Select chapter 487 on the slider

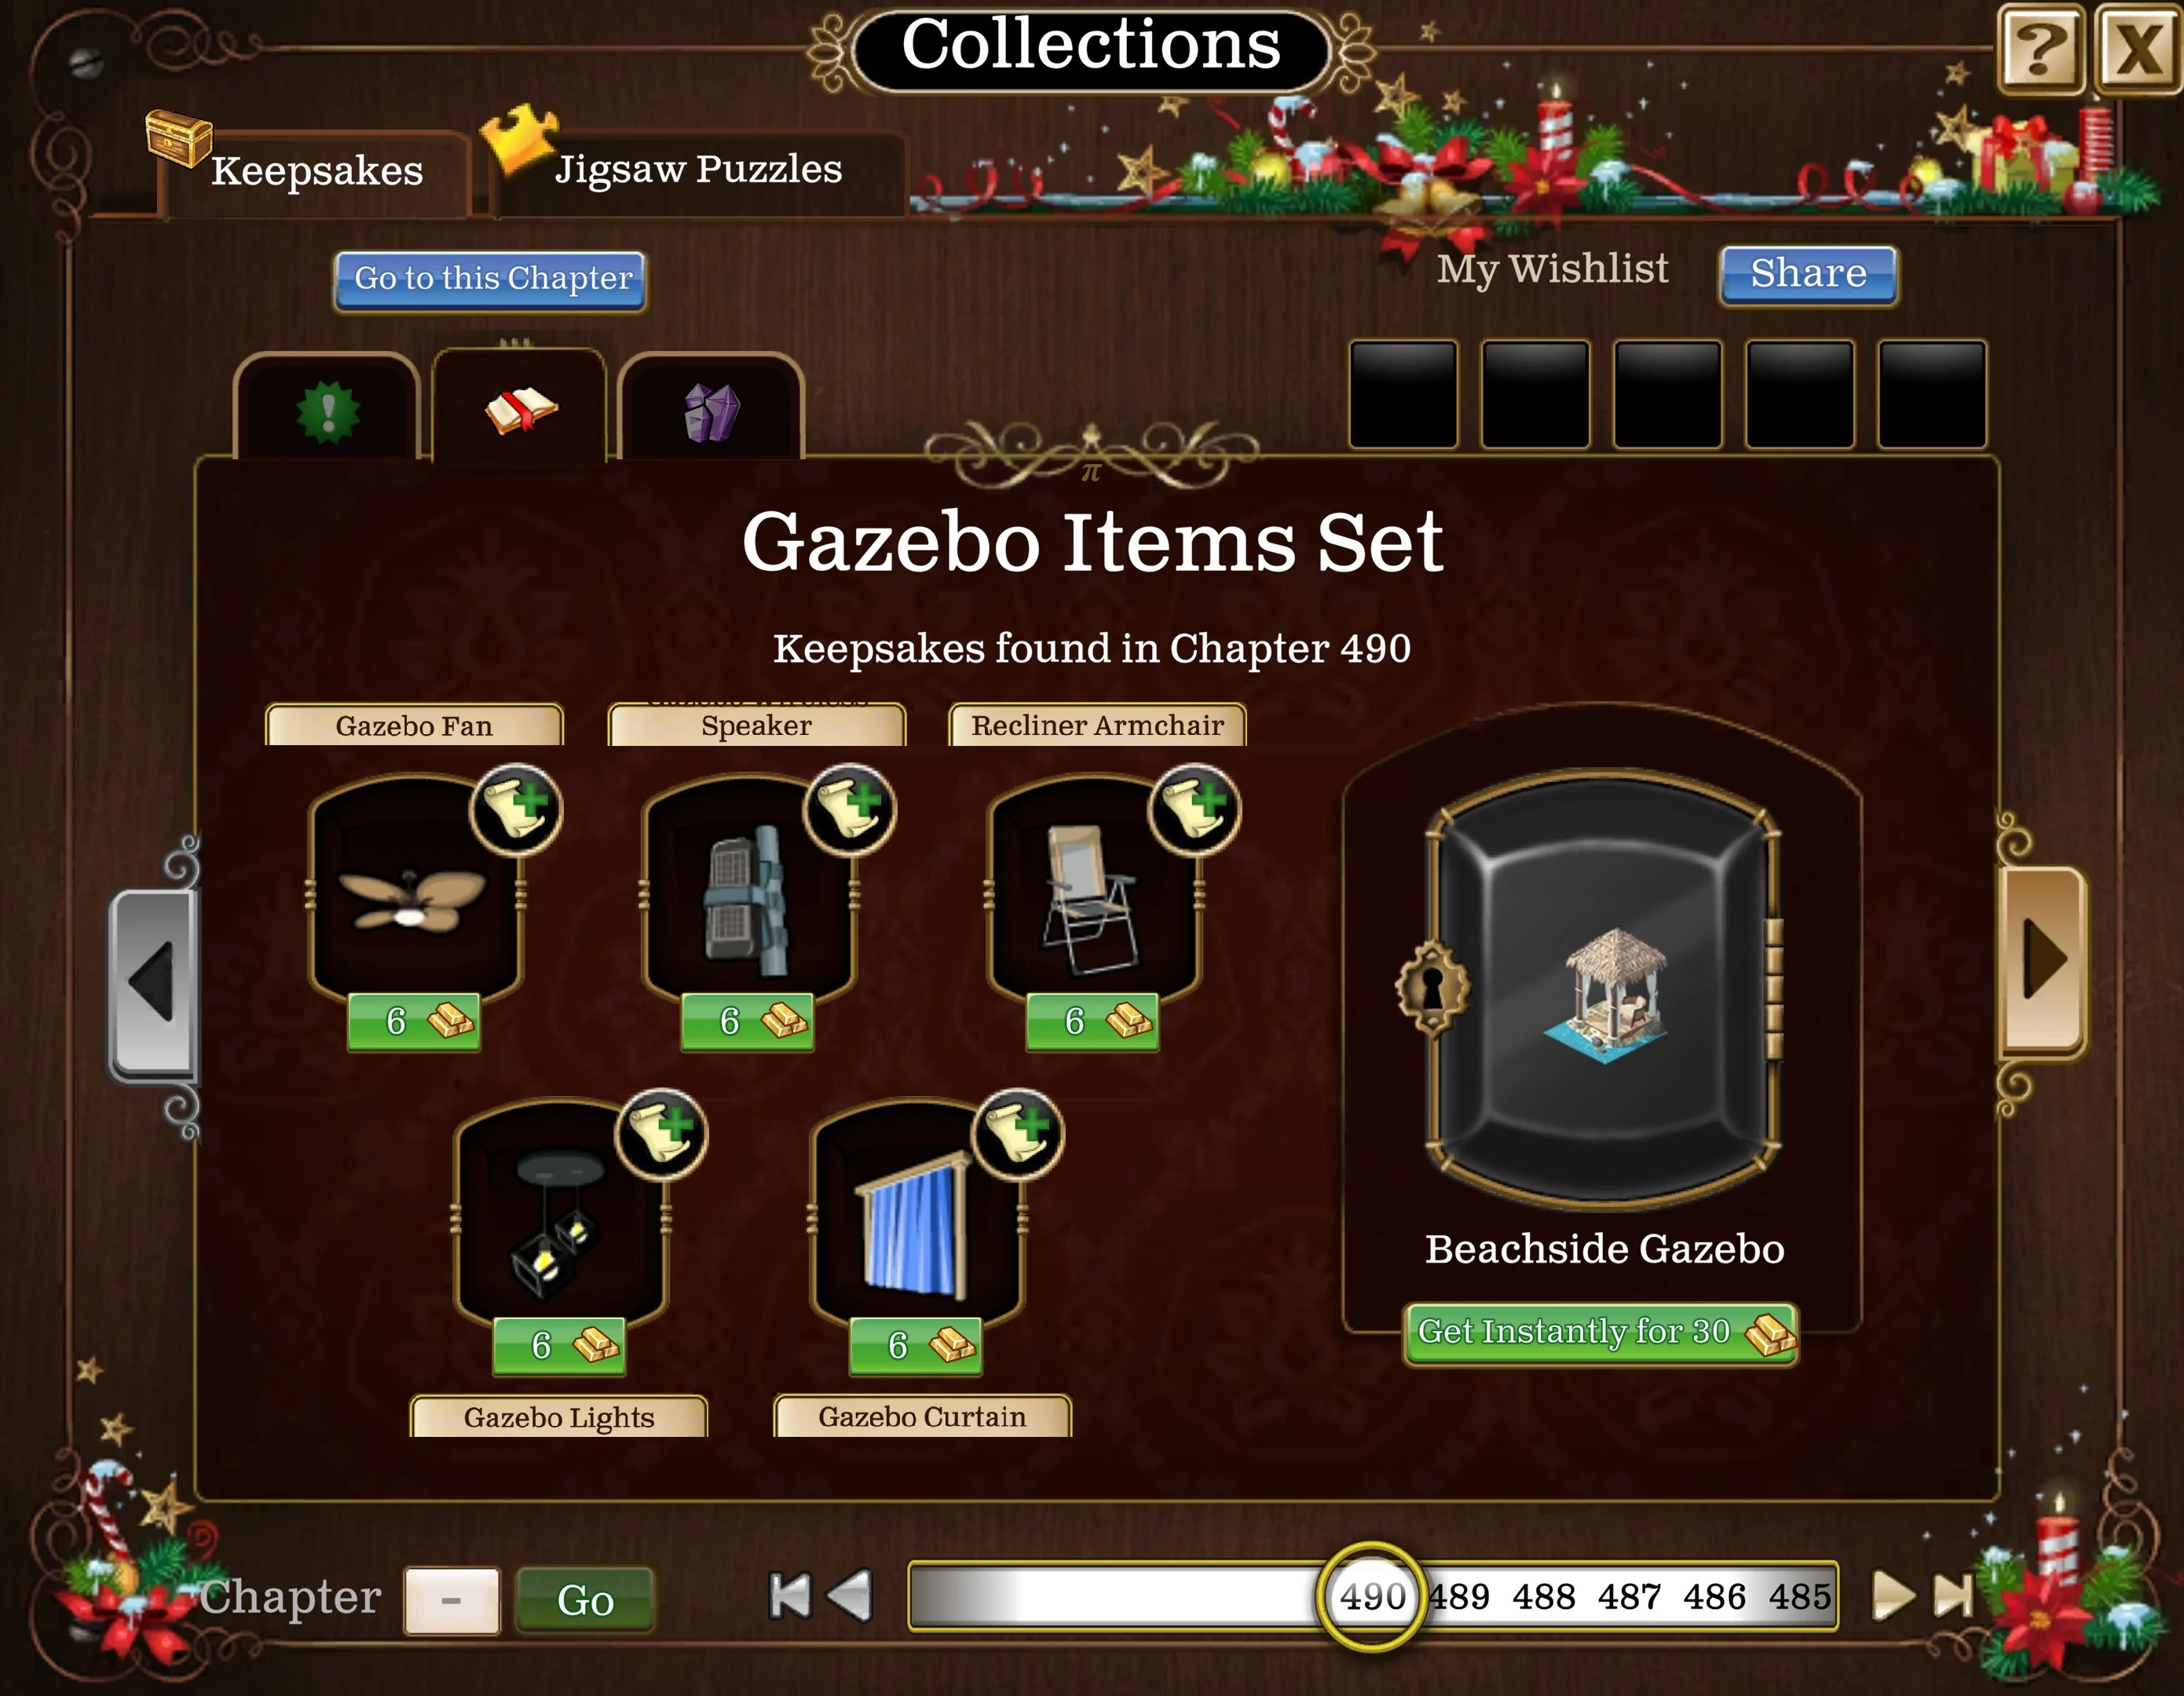[x=1629, y=1597]
